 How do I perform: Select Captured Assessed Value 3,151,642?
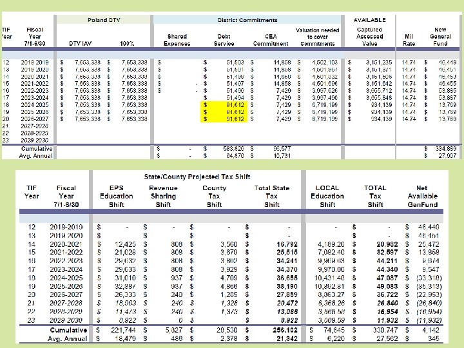(379, 83)
